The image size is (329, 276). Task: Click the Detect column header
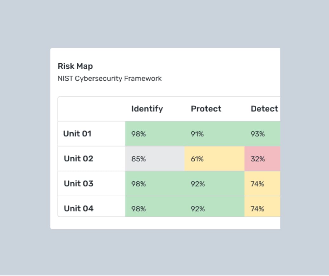click(264, 109)
